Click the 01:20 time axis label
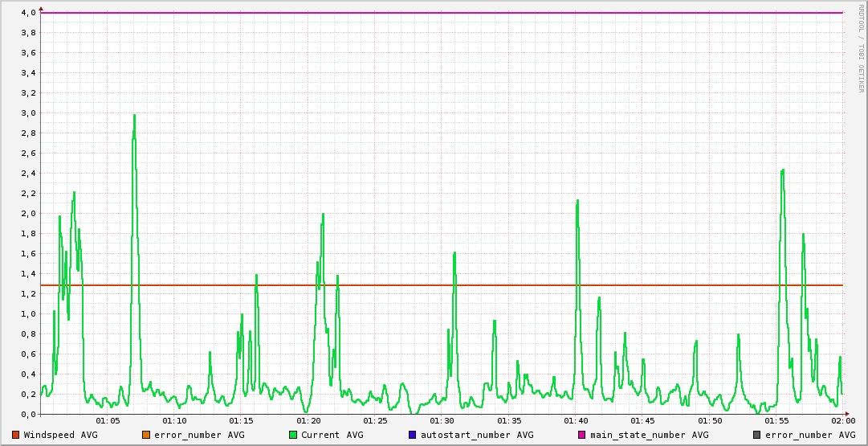The width and height of the screenshot is (868, 446). click(x=308, y=420)
